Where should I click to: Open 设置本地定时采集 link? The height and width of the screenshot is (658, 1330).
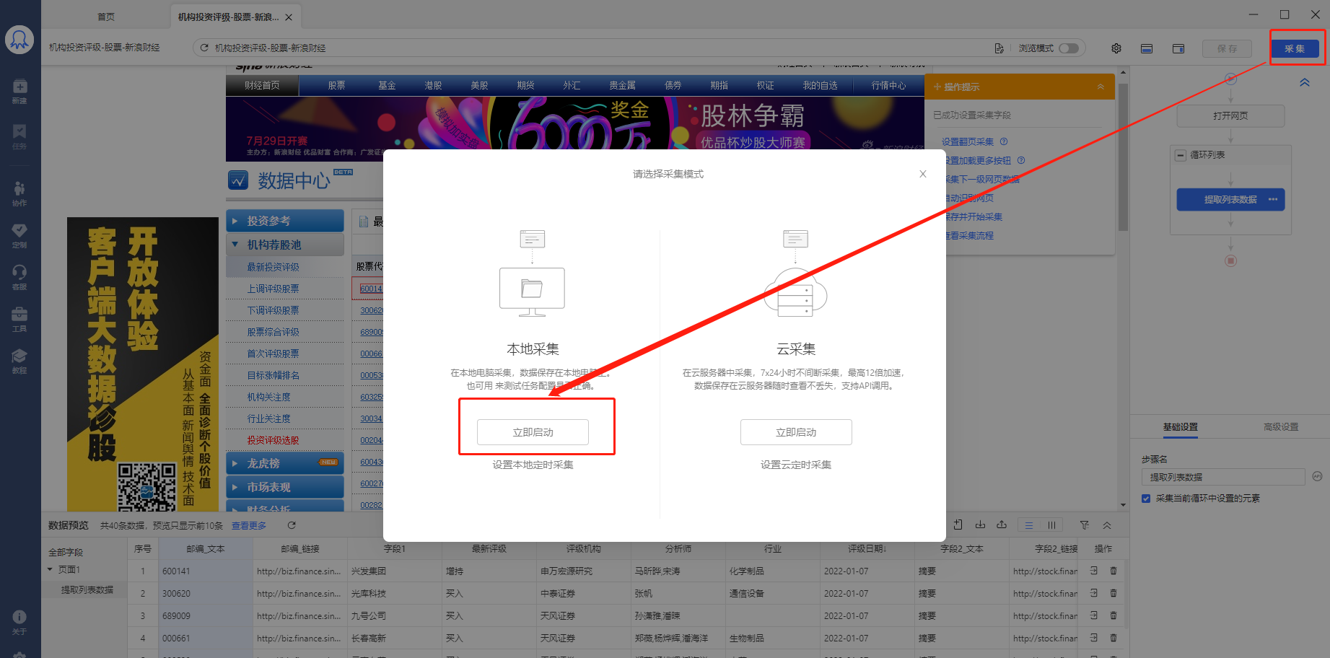pos(533,465)
